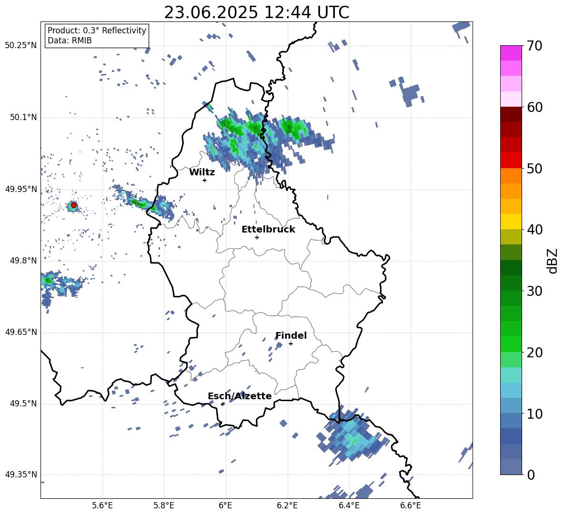The image size is (564, 515).
Task: Click the 50.25°N latitude label
Action: pos(21,46)
